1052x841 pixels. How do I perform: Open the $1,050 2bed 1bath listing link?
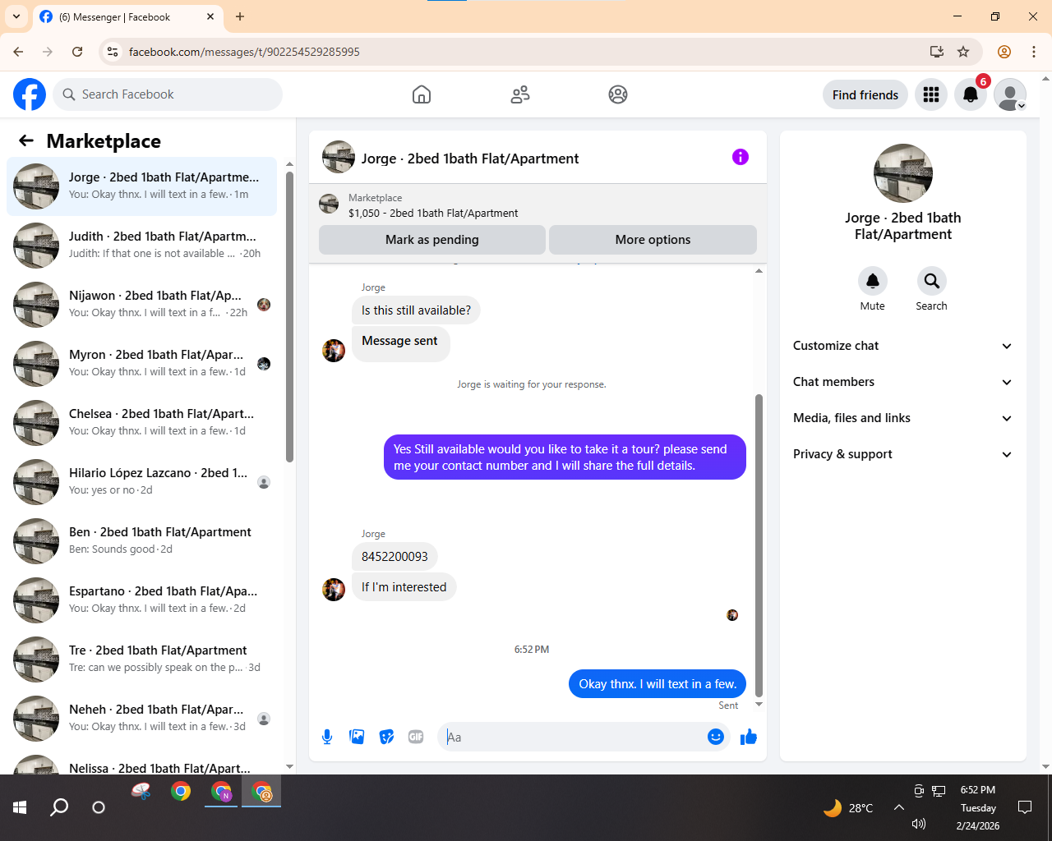click(x=433, y=213)
